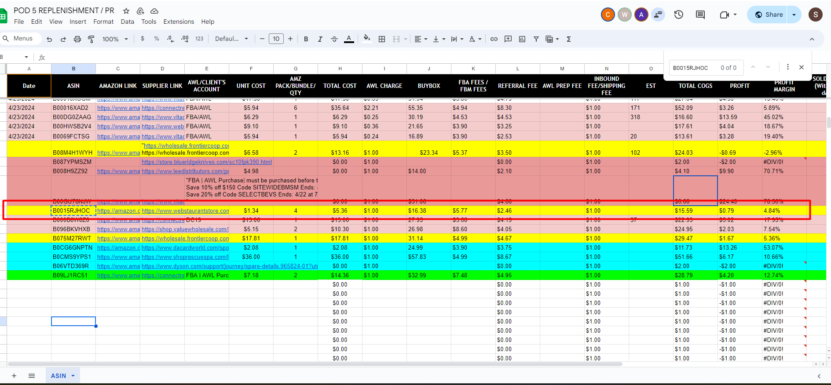The height and width of the screenshot is (385, 831).
Task: Open vertical align dropdown
Action: [439, 39]
